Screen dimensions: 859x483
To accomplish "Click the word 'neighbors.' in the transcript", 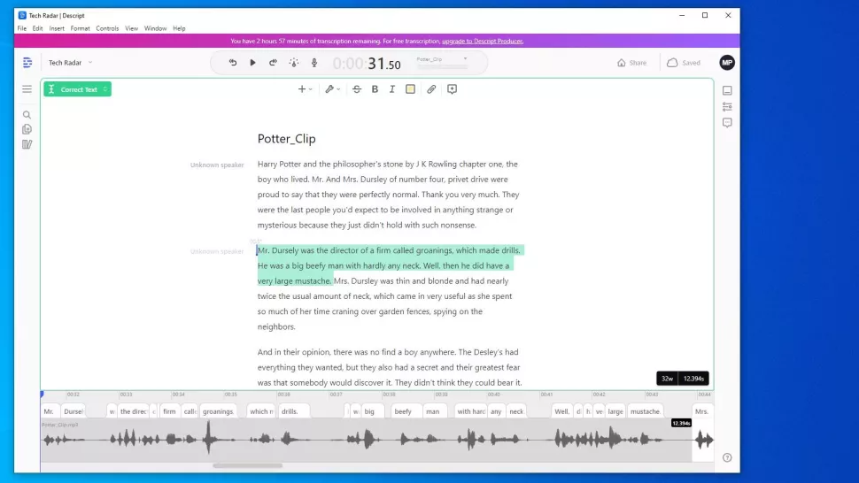I will [x=276, y=327].
